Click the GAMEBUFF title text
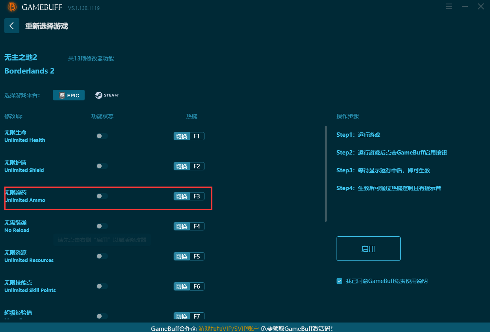This screenshot has height=332, width=490. point(42,7)
